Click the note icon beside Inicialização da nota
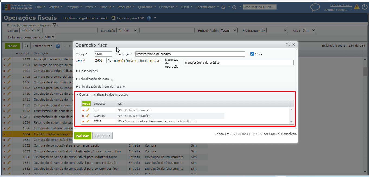369x177 pixels. 112,79
